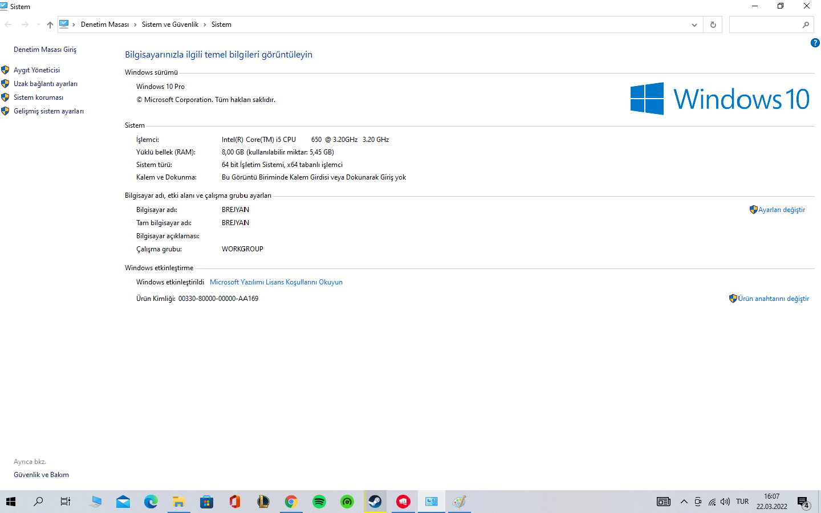Open the Windows Start menu
This screenshot has width=821, height=513.
(x=11, y=502)
